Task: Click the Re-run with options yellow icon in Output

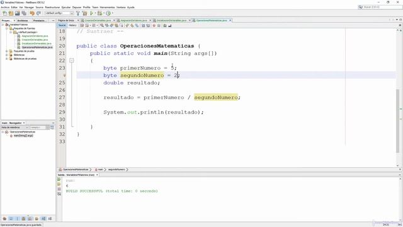Action: tap(59, 184)
